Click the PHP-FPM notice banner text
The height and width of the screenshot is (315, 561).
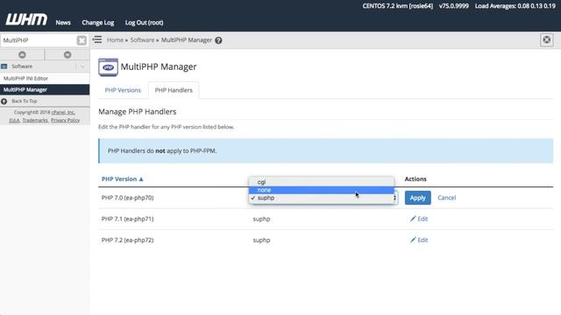(162, 151)
